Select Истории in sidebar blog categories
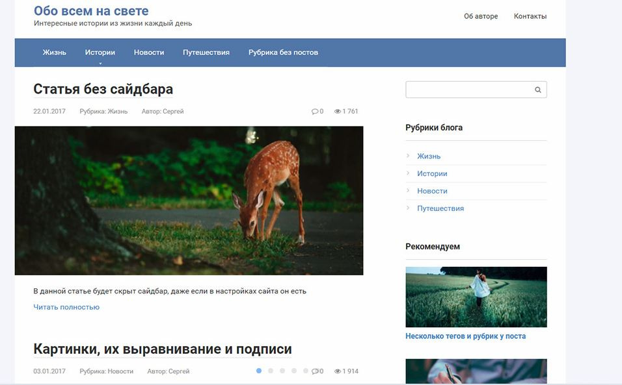The image size is (622, 385). (x=432, y=174)
